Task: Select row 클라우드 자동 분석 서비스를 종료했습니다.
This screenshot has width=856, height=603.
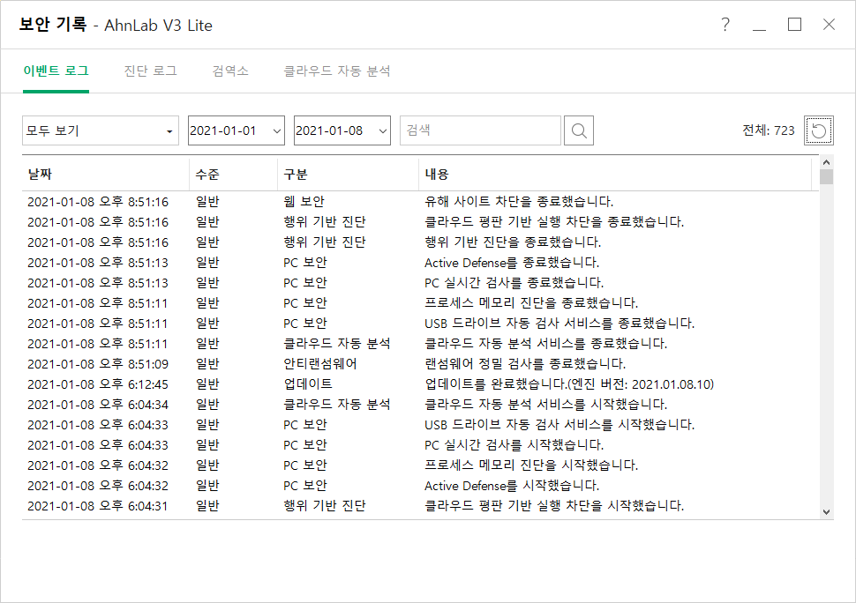Action: pyautogui.click(x=420, y=344)
